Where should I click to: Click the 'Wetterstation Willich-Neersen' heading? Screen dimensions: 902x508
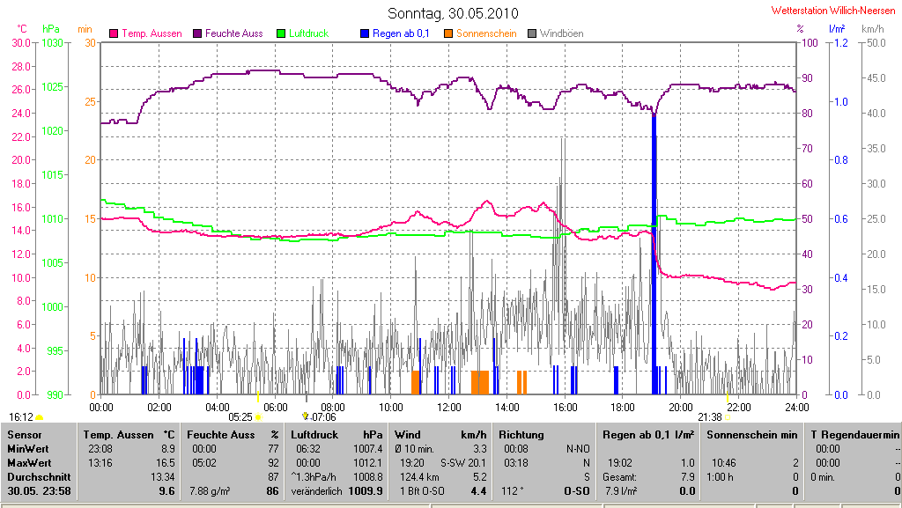coord(833,11)
